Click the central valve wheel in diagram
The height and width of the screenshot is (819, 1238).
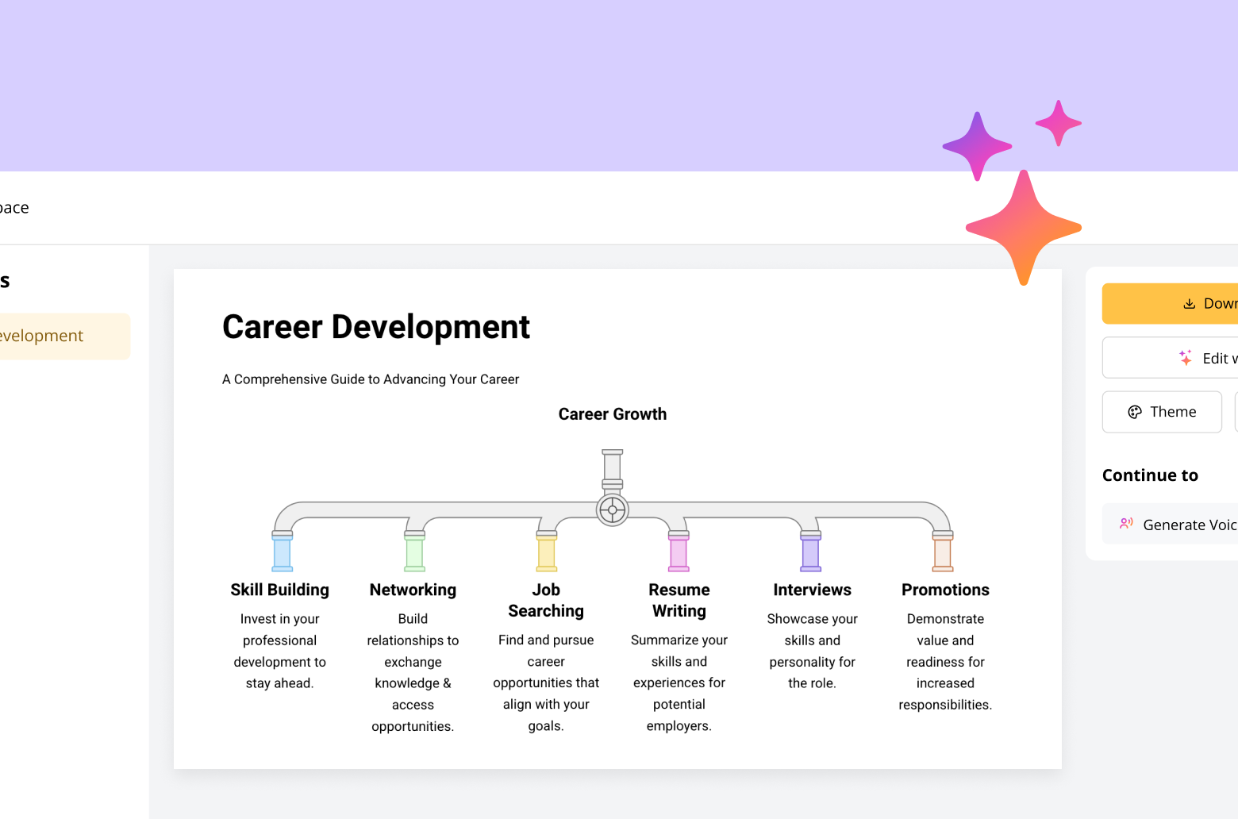[x=612, y=510]
